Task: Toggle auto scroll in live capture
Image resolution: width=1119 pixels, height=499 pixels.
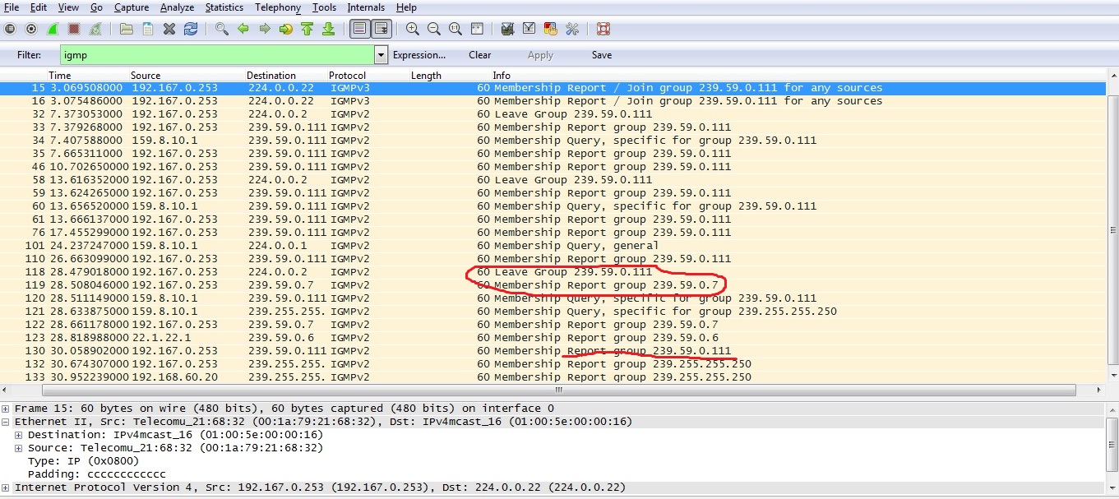Action: (381, 29)
